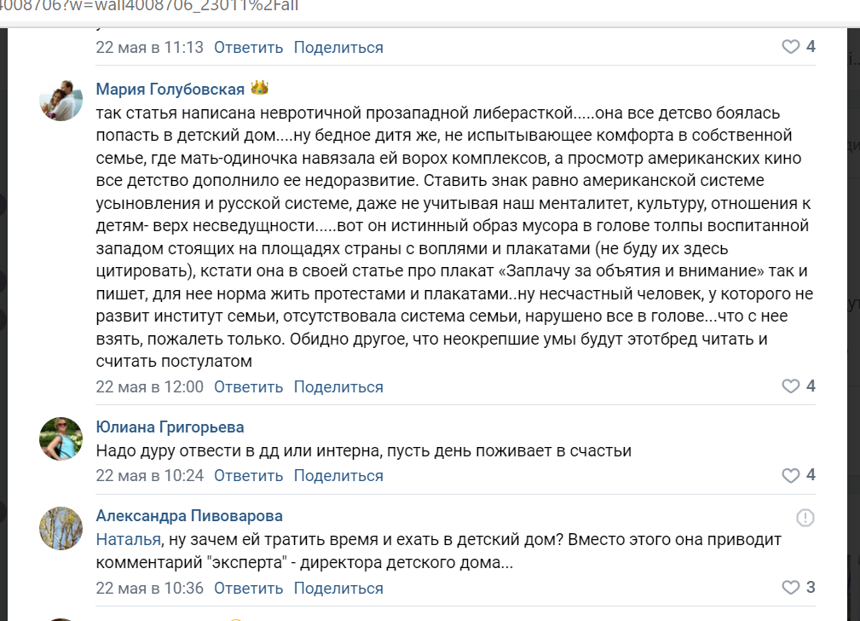Click the Наталья mention link
860x621 pixels.
(x=129, y=540)
